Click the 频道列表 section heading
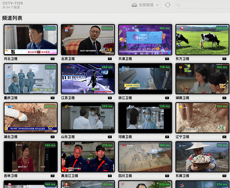The width and height of the screenshot is (230, 188). tap(12, 18)
